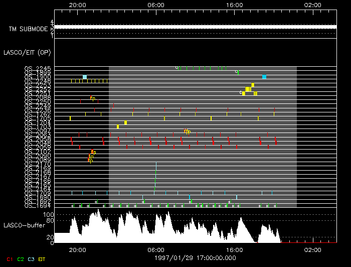The width and height of the screenshot is (351, 267).
Task: Click the green C2 legend label
Action: click(21, 259)
